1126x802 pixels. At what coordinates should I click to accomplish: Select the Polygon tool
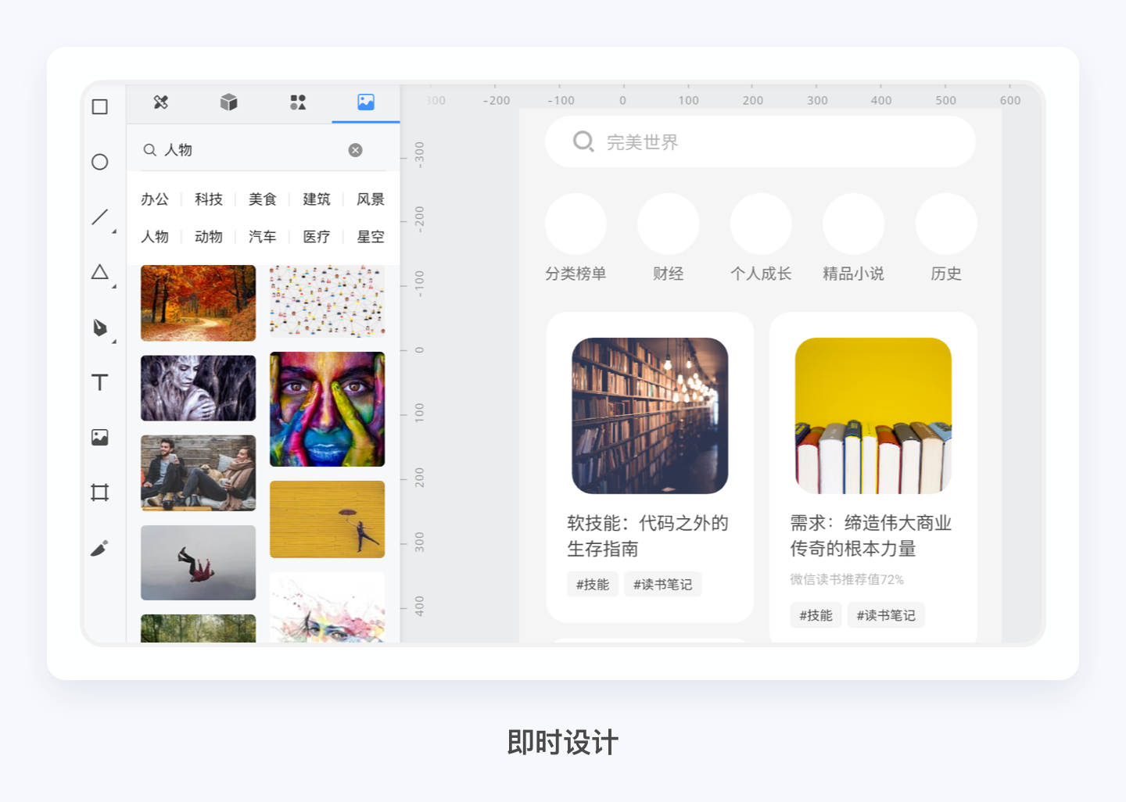pos(99,272)
